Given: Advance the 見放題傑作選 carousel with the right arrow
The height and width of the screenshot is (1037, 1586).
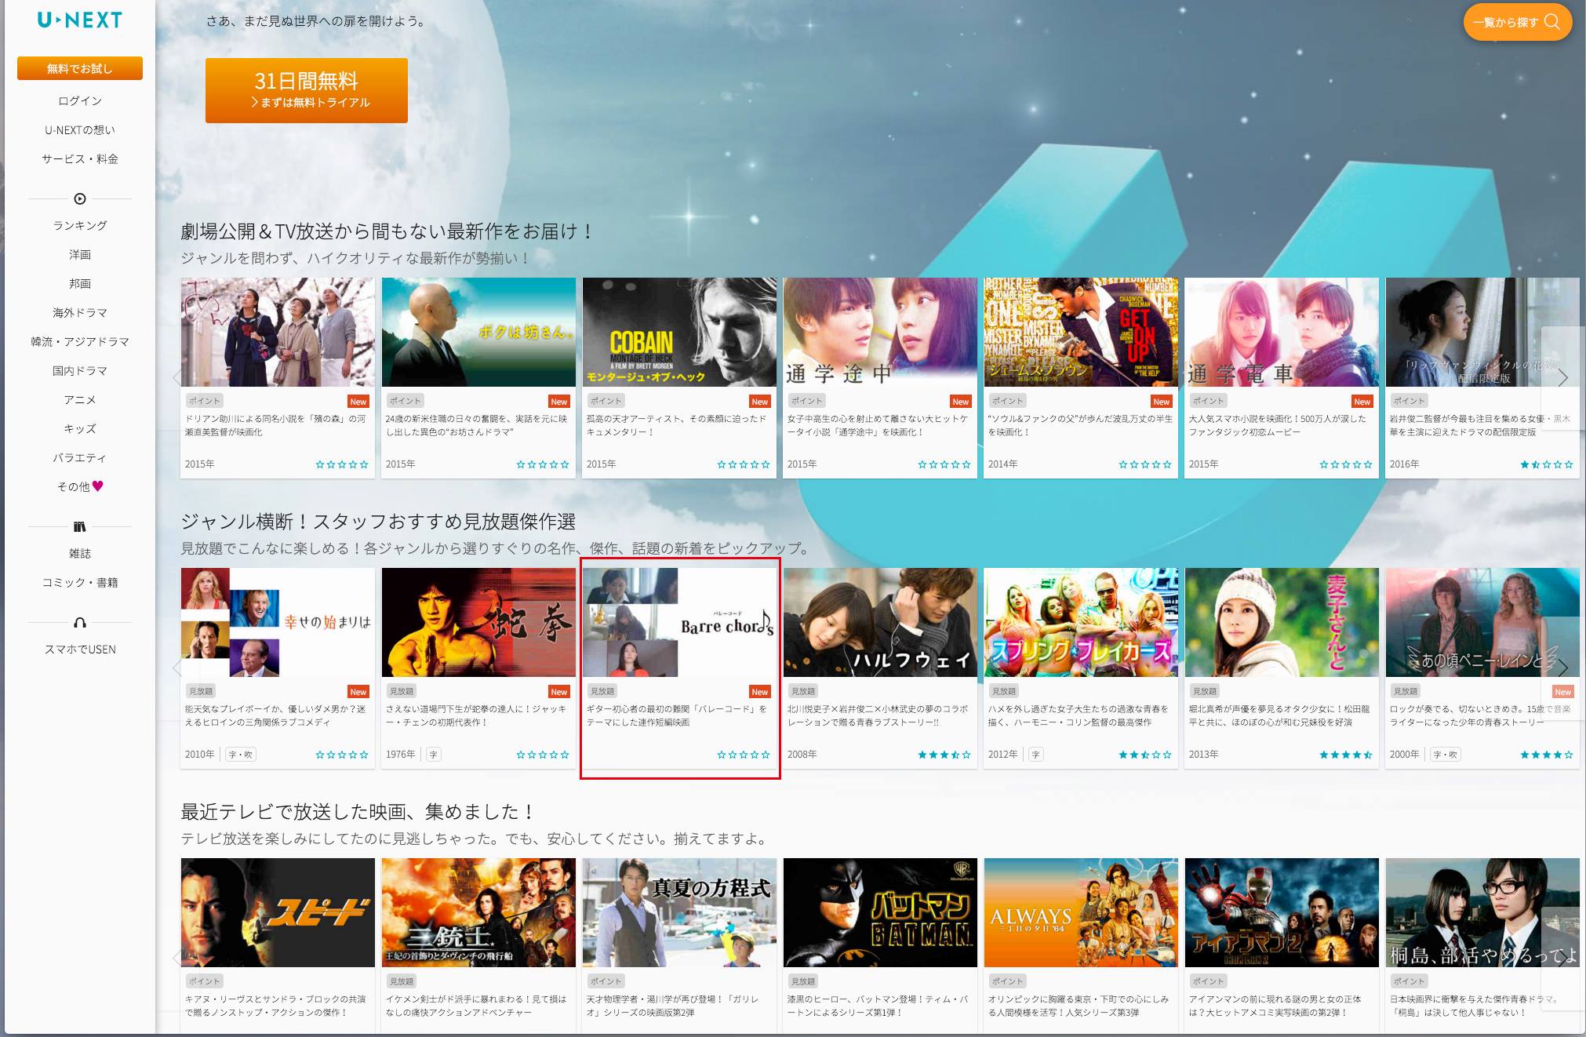Looking at the screenshot, I should [x=1562, y=668].
